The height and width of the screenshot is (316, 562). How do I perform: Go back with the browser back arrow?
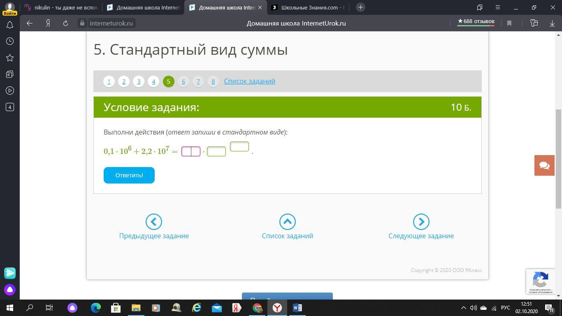(30, 23)
